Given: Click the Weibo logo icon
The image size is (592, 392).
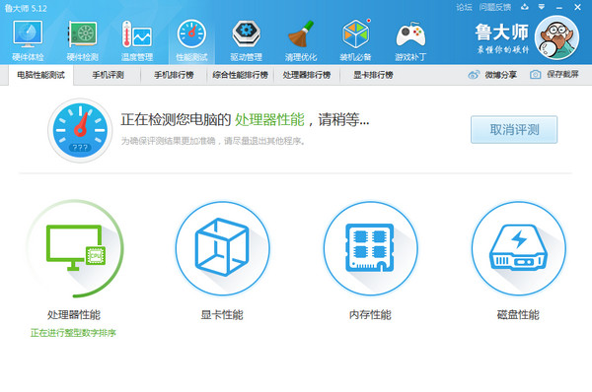Looking at the screenshot, I should [x=474, y=75].
